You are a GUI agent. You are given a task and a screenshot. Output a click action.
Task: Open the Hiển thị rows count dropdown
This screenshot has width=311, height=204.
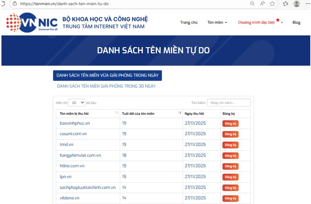point(76,103)
